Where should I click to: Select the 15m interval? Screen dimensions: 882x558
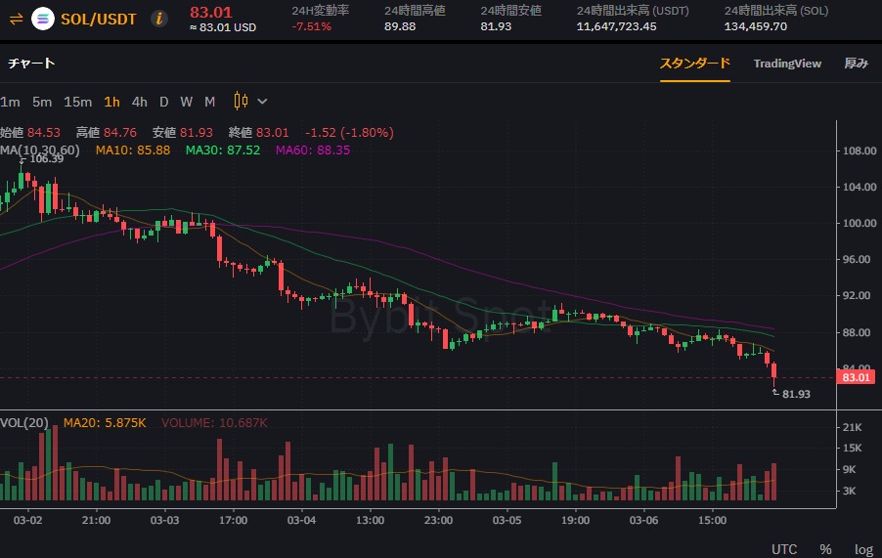pos(77,102)
